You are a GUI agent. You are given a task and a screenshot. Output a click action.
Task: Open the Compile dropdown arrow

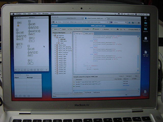90,29
